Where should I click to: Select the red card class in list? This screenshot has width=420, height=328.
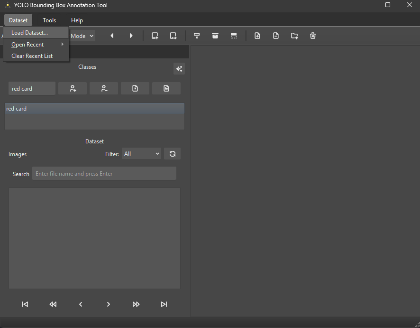pos(94,109)
